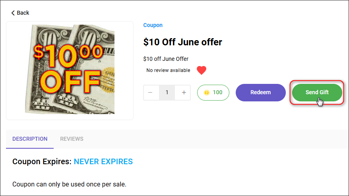Click the 'once per sale' description sentence
This screenshot has width=349, height=196.
[69, 184]
